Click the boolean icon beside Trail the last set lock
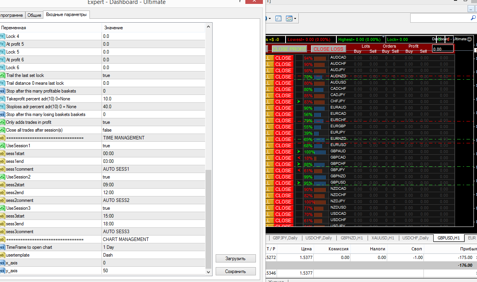 coord(2,75)
